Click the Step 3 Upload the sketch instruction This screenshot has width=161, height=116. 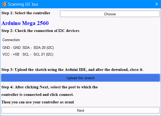click(72, 70)
